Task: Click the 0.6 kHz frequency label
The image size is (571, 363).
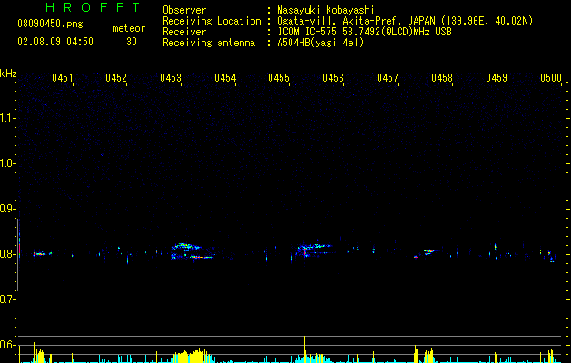Action: click(7, 345)
